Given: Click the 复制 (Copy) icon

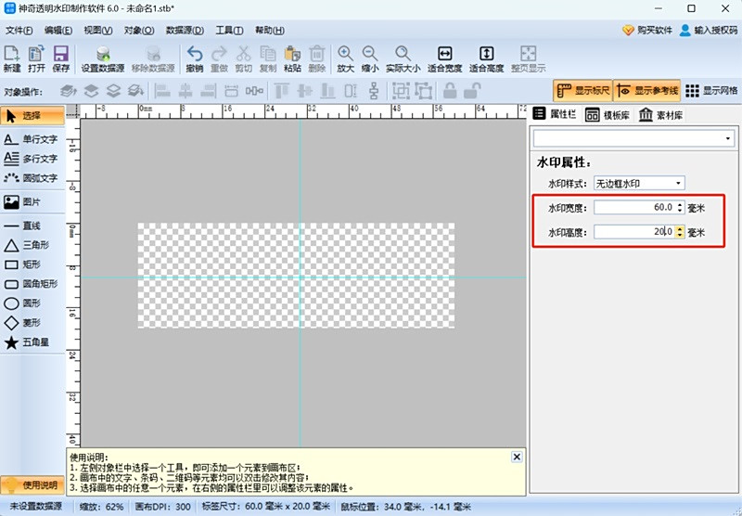Looking at the screenshot, I should (x=268, y=58).
